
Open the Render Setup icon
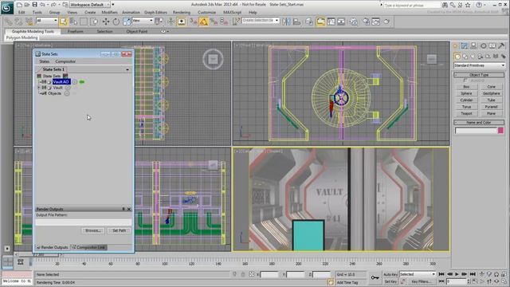pos(367,22)
